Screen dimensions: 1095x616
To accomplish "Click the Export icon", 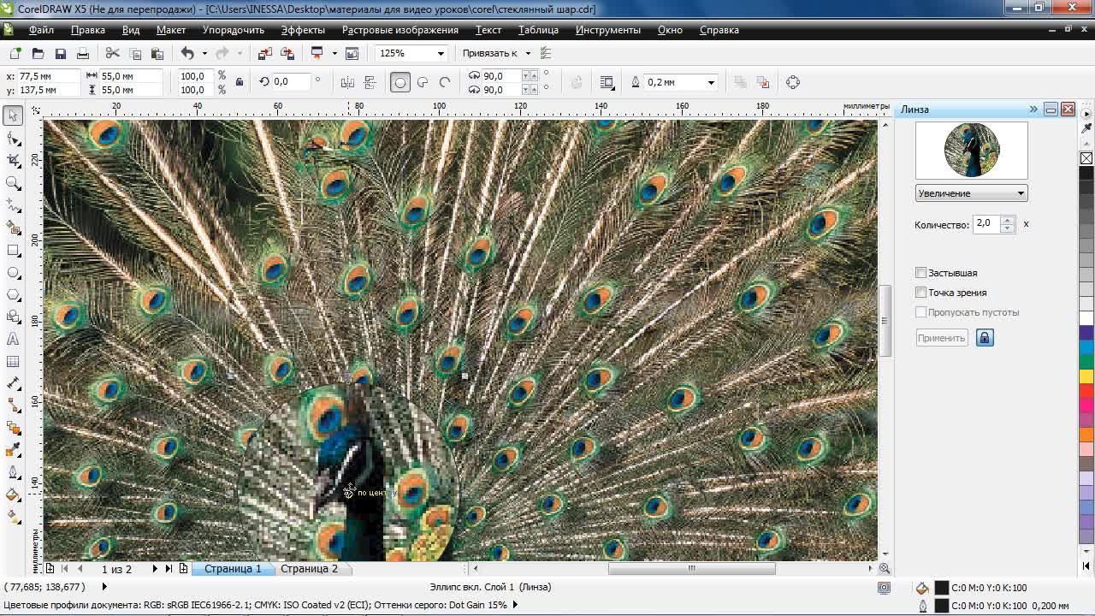I will tap(287, 53).
